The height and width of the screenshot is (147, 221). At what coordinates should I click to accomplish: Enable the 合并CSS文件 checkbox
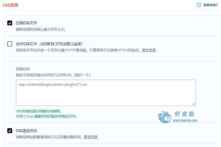pos(10,44)
